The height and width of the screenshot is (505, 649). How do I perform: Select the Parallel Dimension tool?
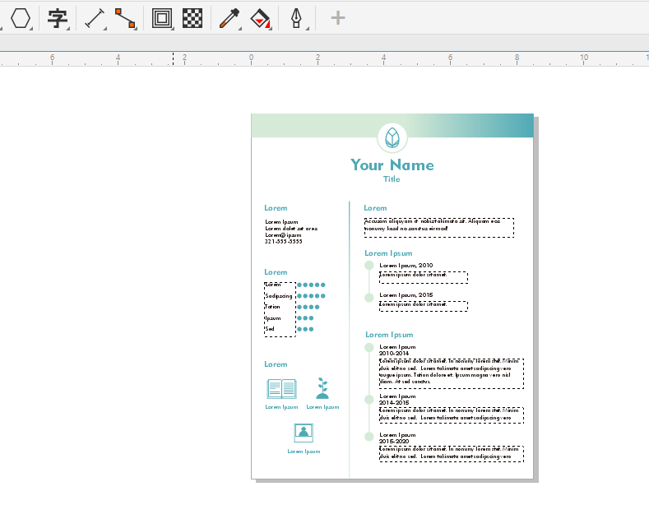95,19
